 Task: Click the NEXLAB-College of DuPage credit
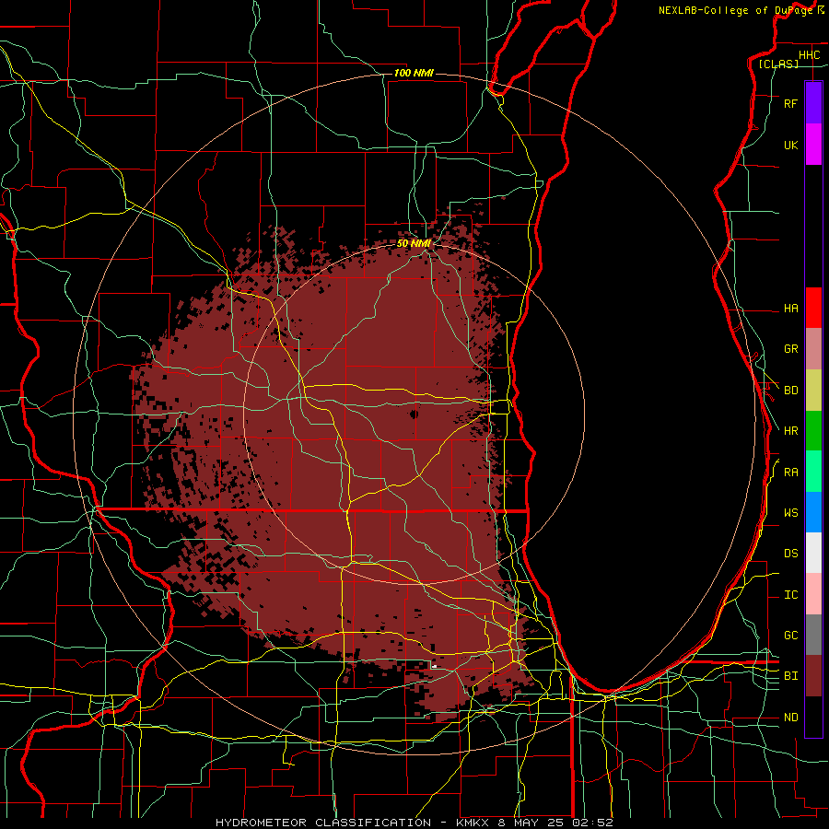point(735,10)
